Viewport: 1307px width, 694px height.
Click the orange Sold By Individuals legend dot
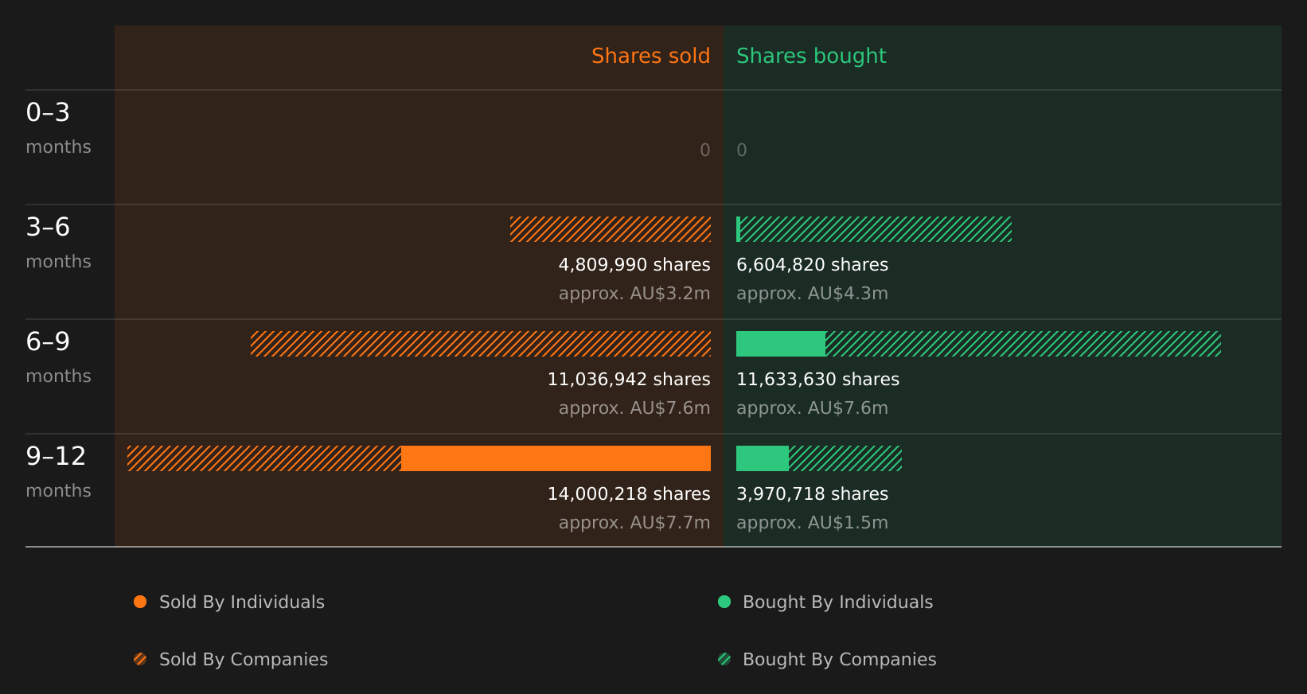(140, 602)
